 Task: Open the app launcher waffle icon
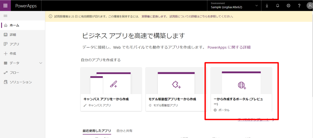(5, 5)
